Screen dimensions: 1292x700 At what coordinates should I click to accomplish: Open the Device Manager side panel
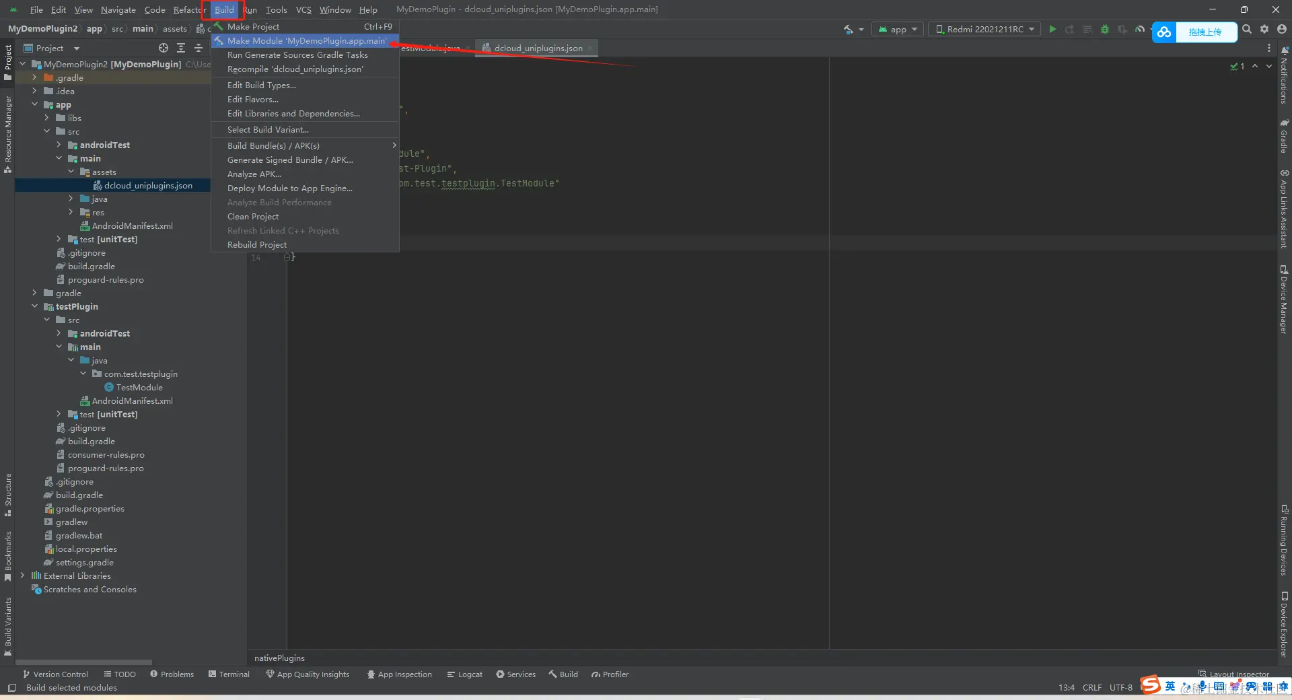click(1285, 300)
